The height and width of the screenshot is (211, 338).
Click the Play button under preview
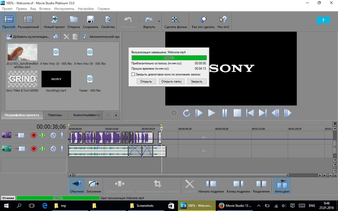pos(212,113)
